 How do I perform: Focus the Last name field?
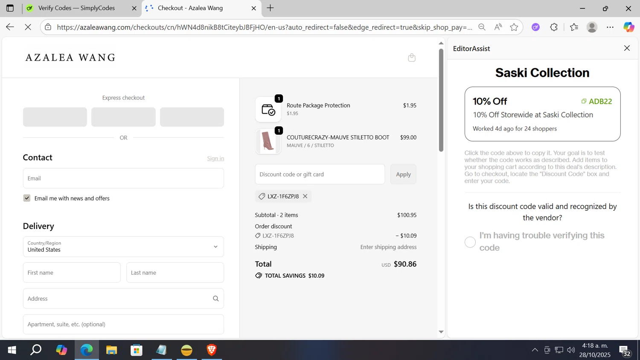point(175,273)
